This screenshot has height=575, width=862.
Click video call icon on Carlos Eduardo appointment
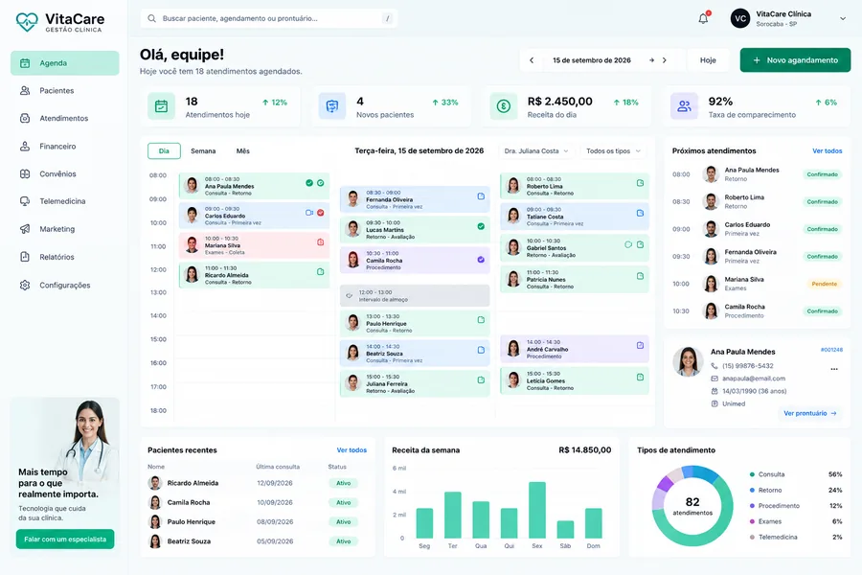(309, 213)
